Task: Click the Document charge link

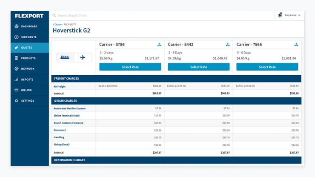Action: tap(60, 130)
